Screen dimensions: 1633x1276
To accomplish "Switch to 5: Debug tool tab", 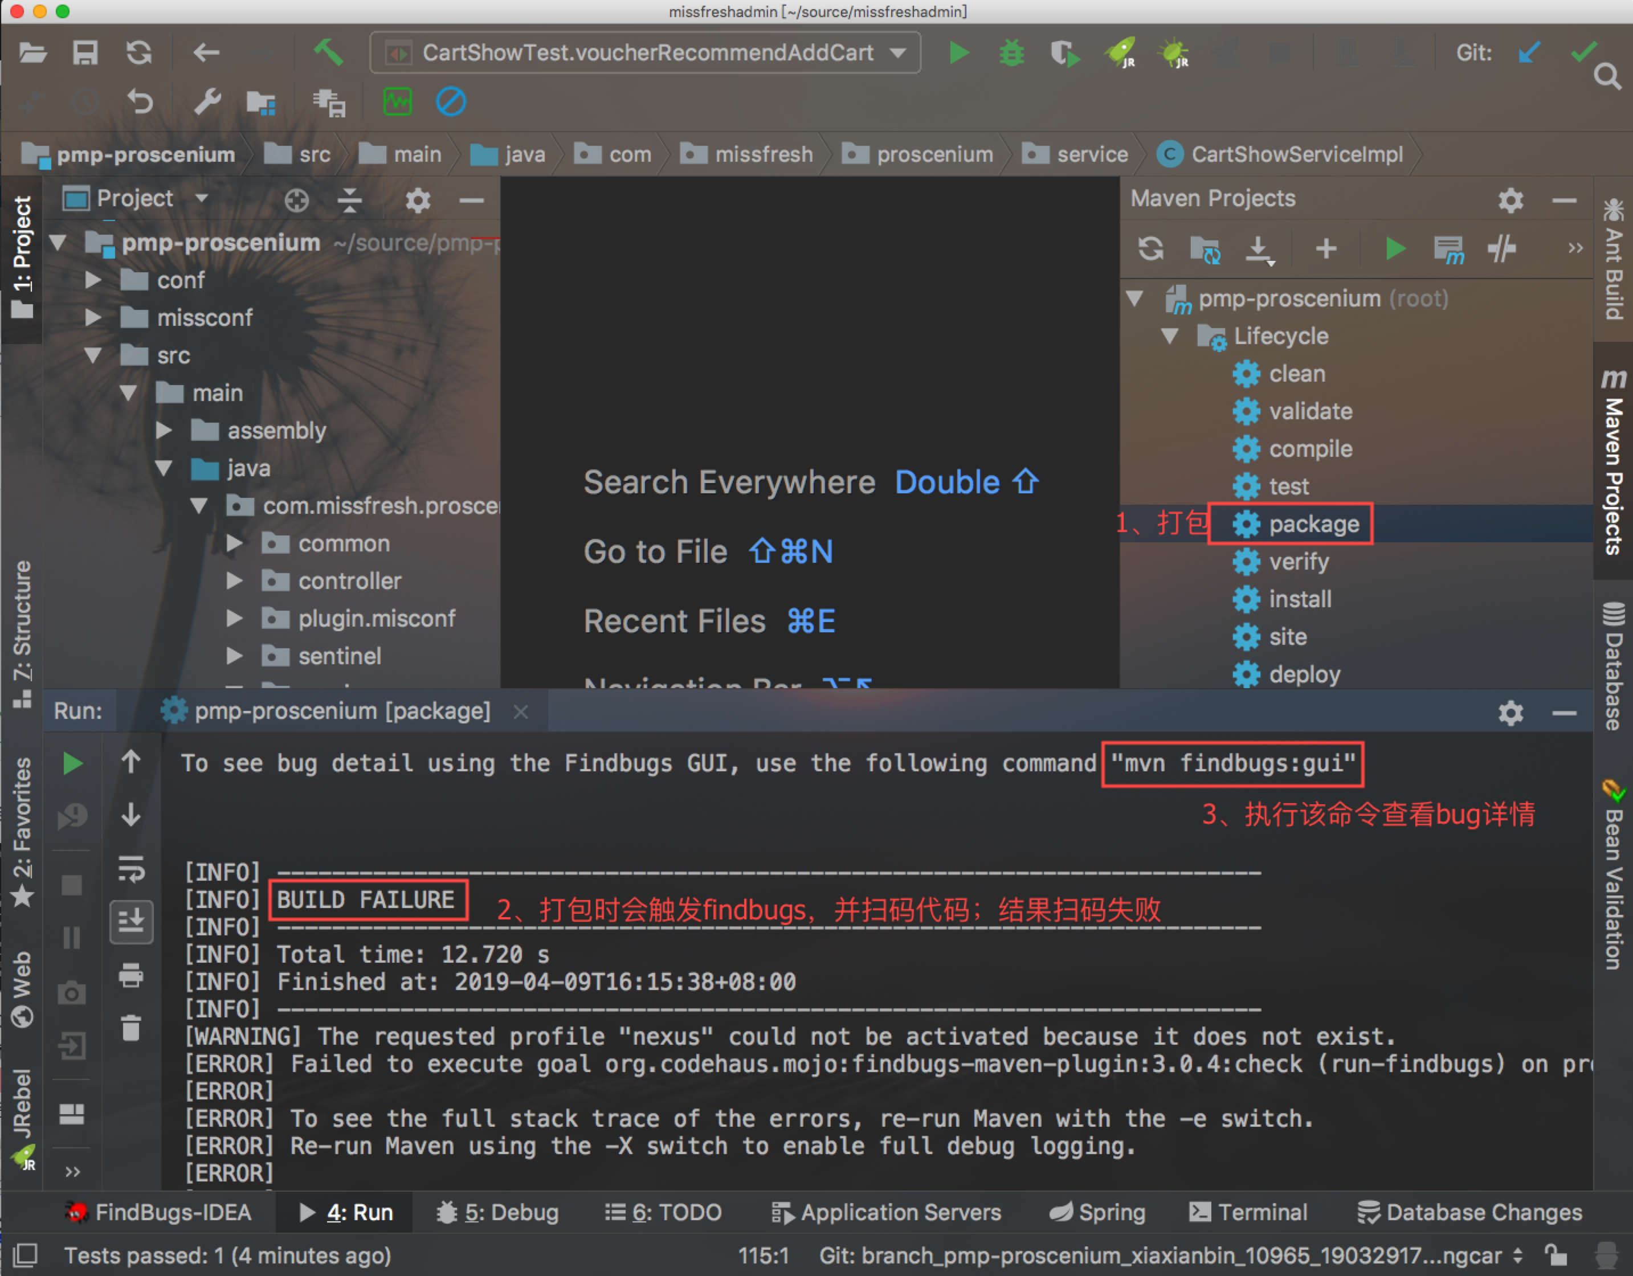I will click(499, 1212).
